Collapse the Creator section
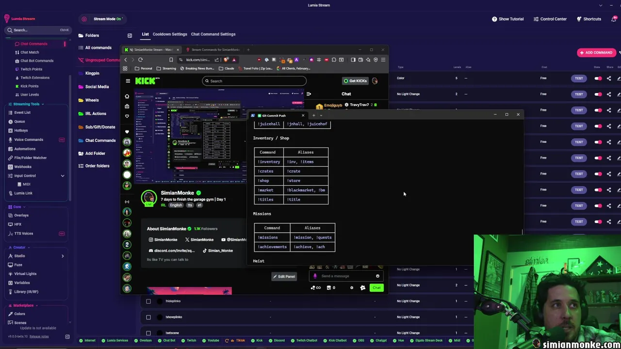The width and height of the screenshot is (621, 349). click(x=29, y=247)
